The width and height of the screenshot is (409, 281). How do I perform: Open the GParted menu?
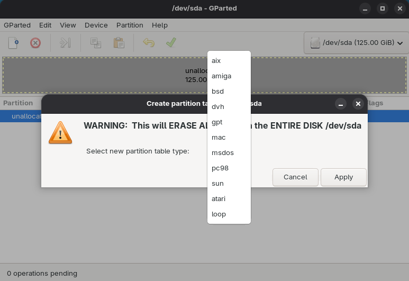(17, 25)
